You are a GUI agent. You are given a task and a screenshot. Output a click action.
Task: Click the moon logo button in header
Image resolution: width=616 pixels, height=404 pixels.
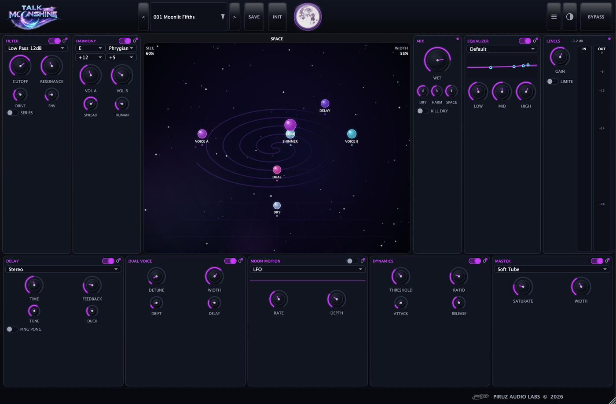click(308, 17)
